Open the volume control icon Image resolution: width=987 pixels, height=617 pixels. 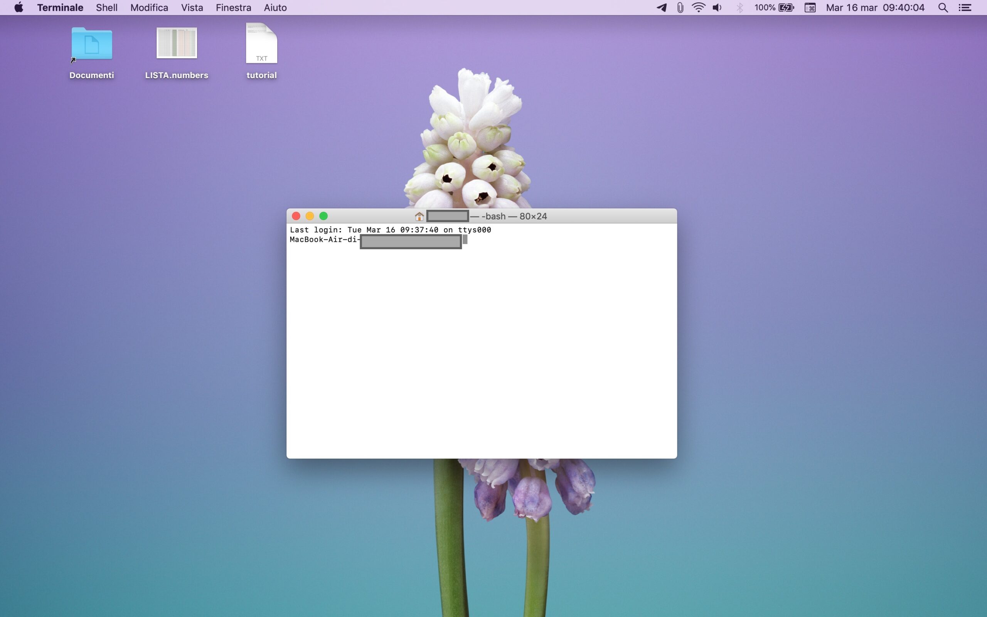click(x=717, y=7)
